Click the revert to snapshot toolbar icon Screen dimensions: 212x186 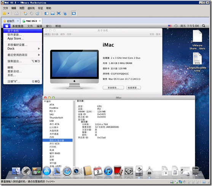(32, 13)
